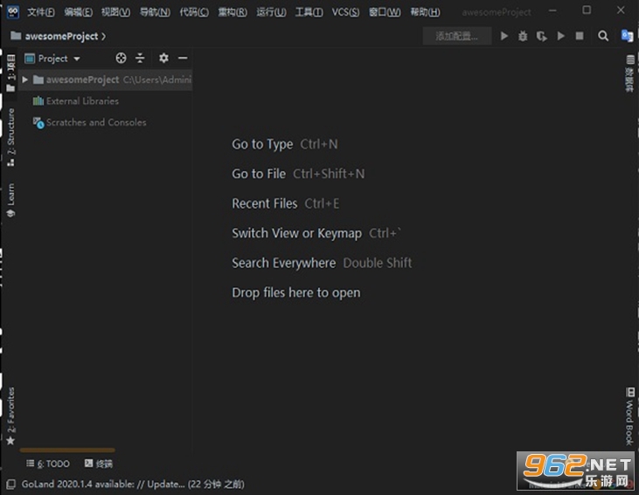Click the translate icon in toolbar
The image size is (639, 495).
[627, 36]
